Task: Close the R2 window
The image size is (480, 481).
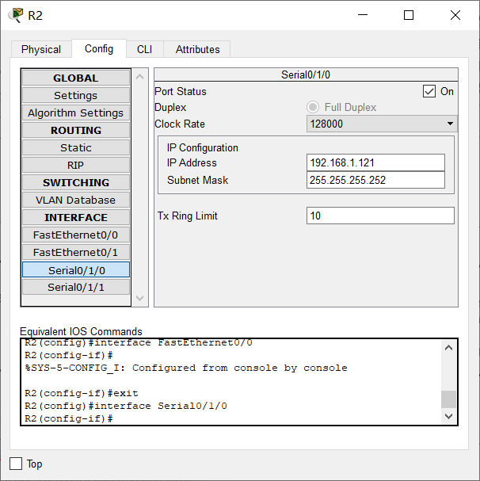Action: coord(455,15)
